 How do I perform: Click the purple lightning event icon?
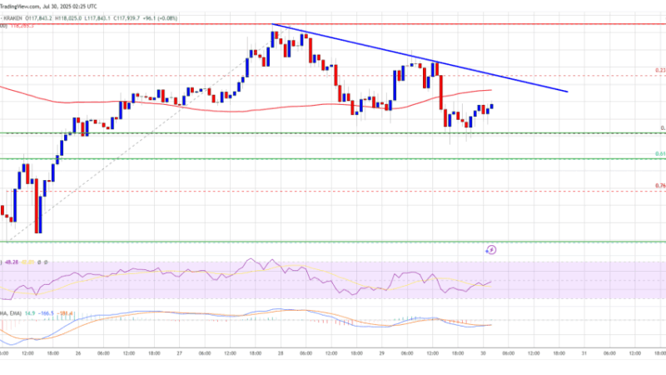(x=490, y=250)
